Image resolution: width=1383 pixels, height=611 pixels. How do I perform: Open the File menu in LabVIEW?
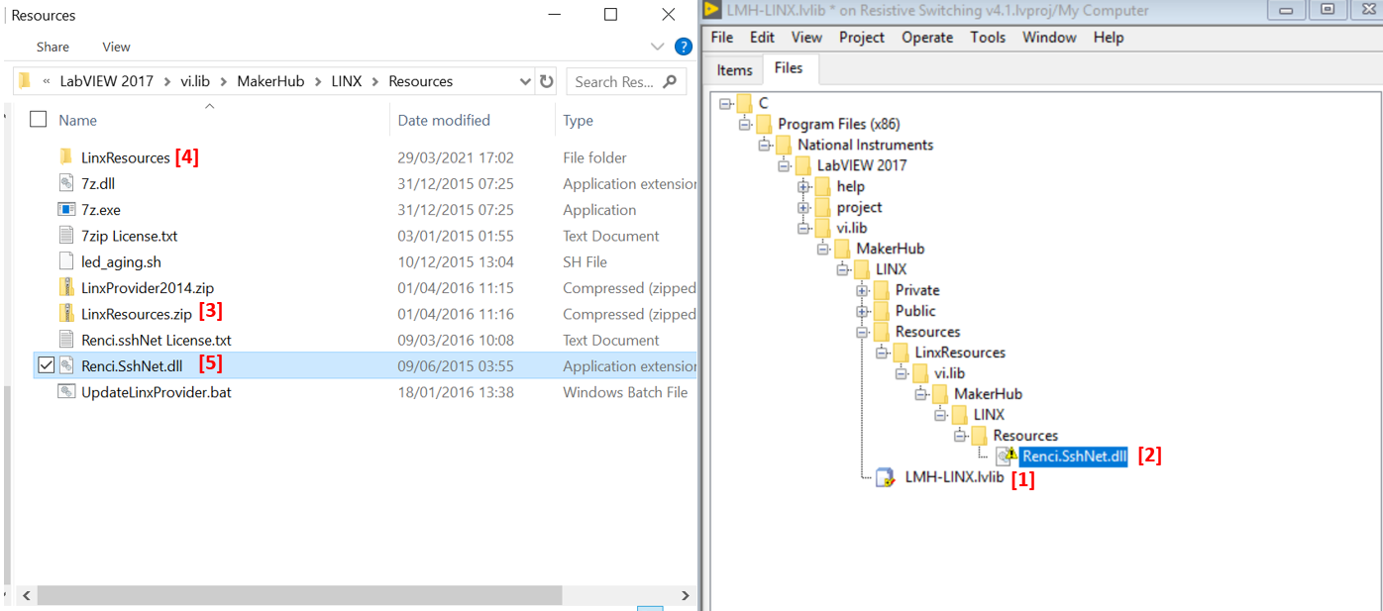(x=722, y=38)
